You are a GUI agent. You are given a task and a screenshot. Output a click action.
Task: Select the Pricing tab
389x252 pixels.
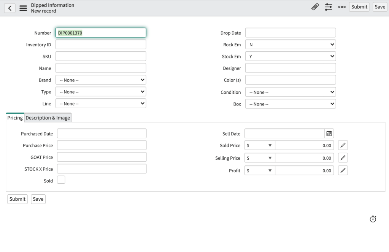(x=15, y=118)
